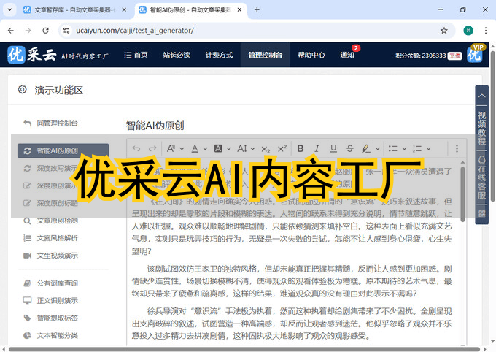Open 帮助中心 in the top navigation
The width and height of the screenshot is (496, 352).
pyautogui.click(x=311, y=55)
